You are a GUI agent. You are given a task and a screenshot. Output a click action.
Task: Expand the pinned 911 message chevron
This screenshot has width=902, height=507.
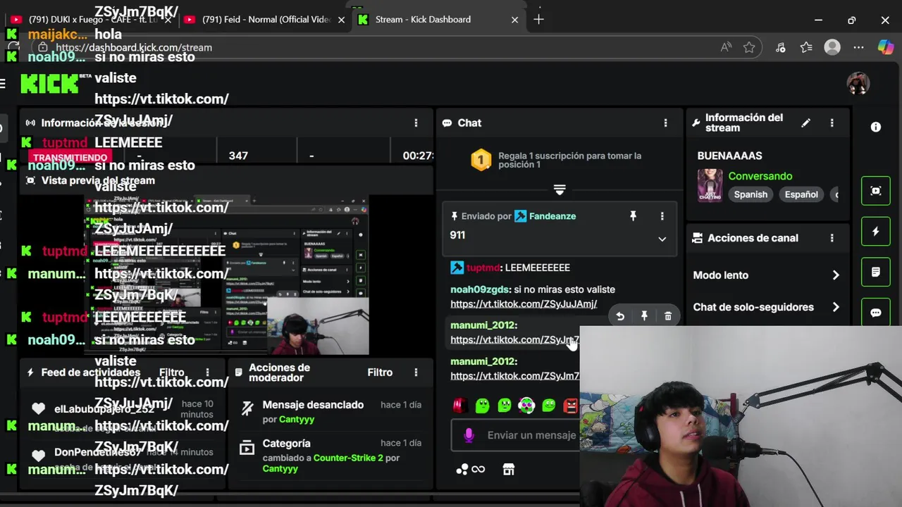662,239
